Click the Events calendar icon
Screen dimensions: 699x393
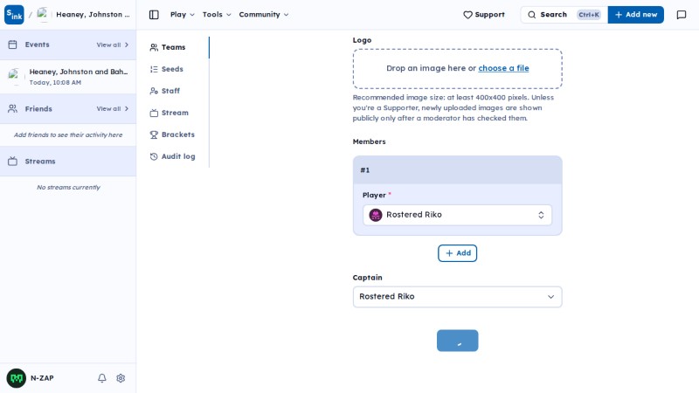[12, 45]
